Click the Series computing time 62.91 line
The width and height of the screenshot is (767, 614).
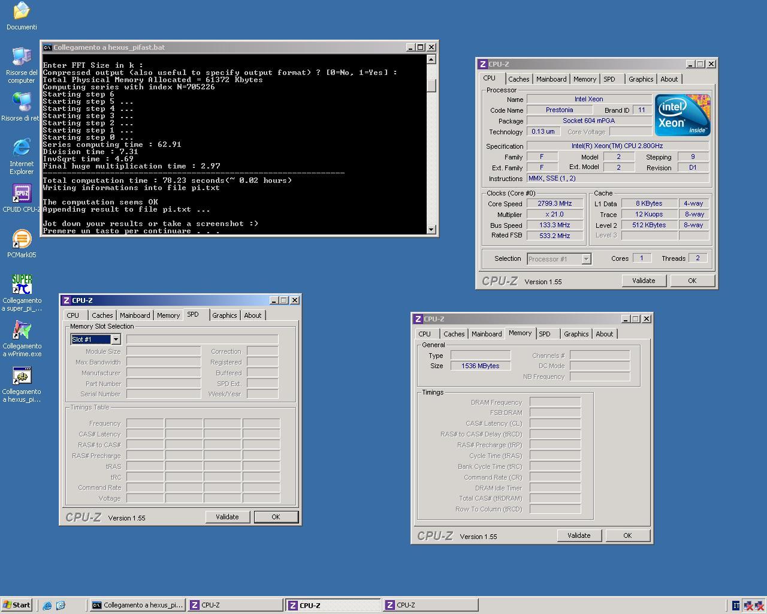click(111, 145)
